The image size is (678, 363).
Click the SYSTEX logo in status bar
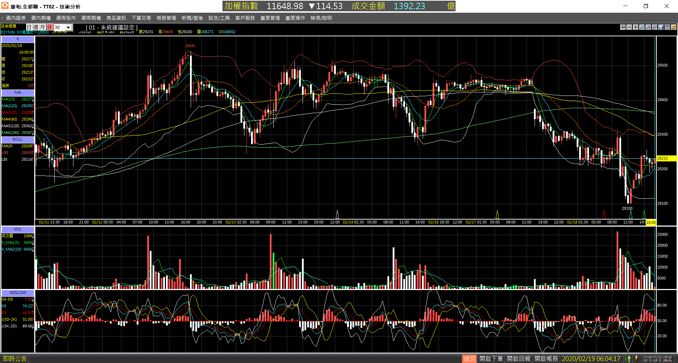pyautogui.click(x=658, y=359)
